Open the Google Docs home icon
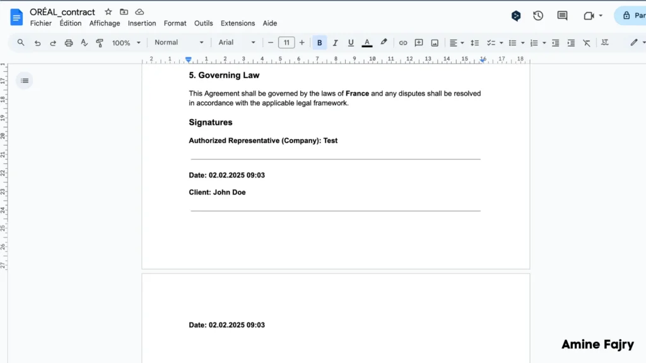 point(16,17)
